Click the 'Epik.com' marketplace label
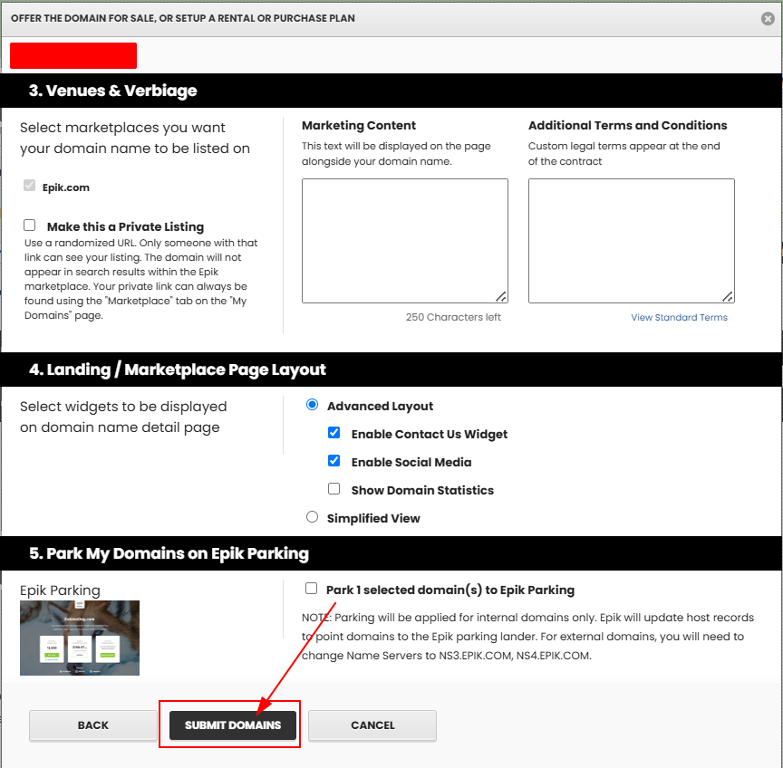This screenshot has width=783, height=768. pyautogui.click(x=66, y=188)
